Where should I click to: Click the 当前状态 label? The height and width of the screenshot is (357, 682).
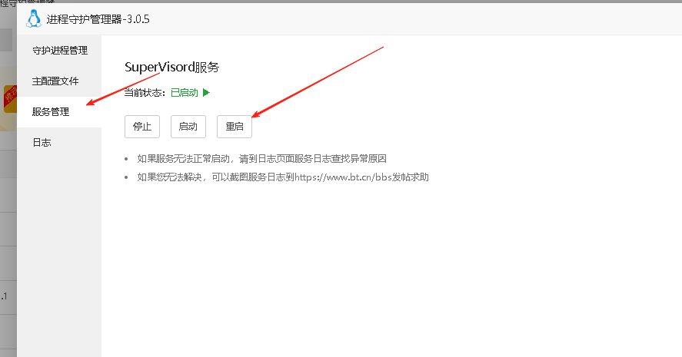click(145, 92)
